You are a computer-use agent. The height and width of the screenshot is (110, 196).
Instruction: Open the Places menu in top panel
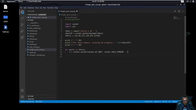(21, 1)
